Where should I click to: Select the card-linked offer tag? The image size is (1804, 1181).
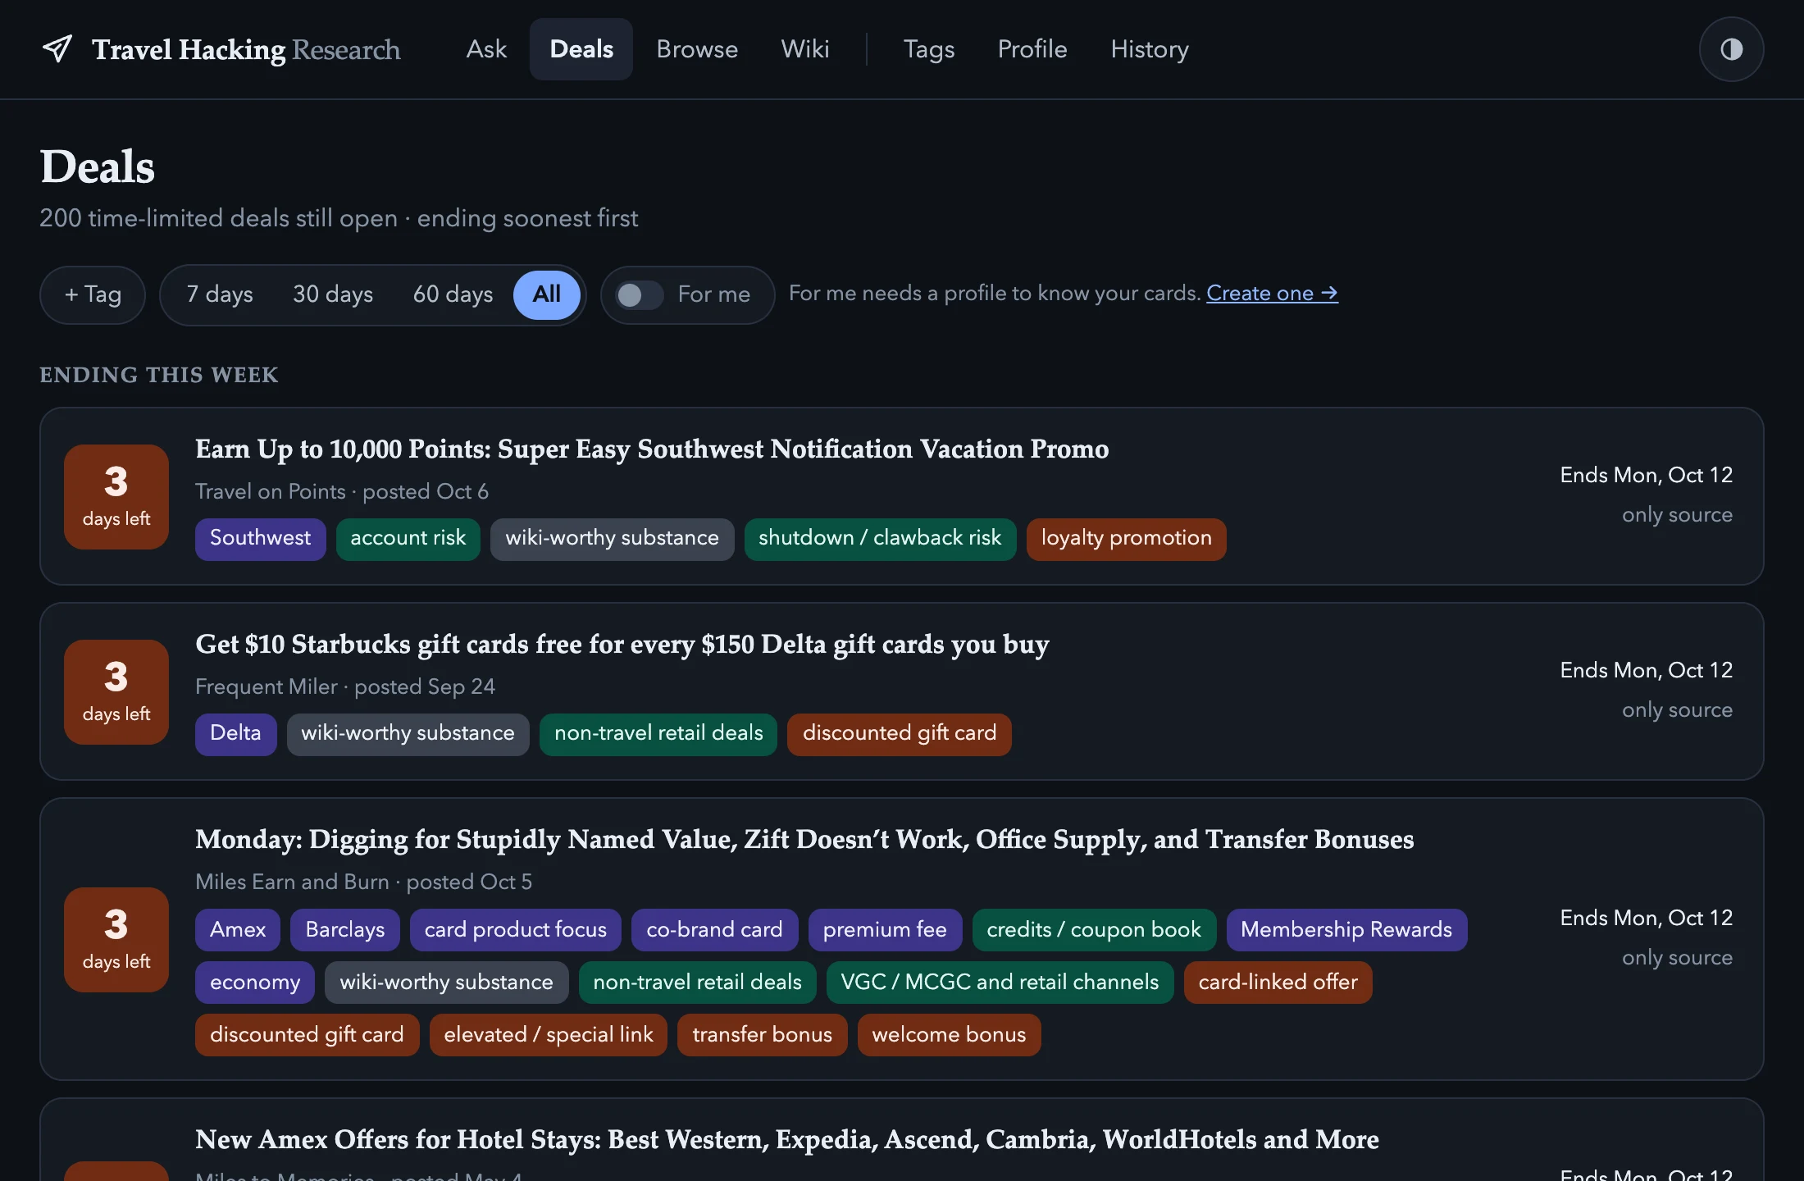pos(1278,983)
